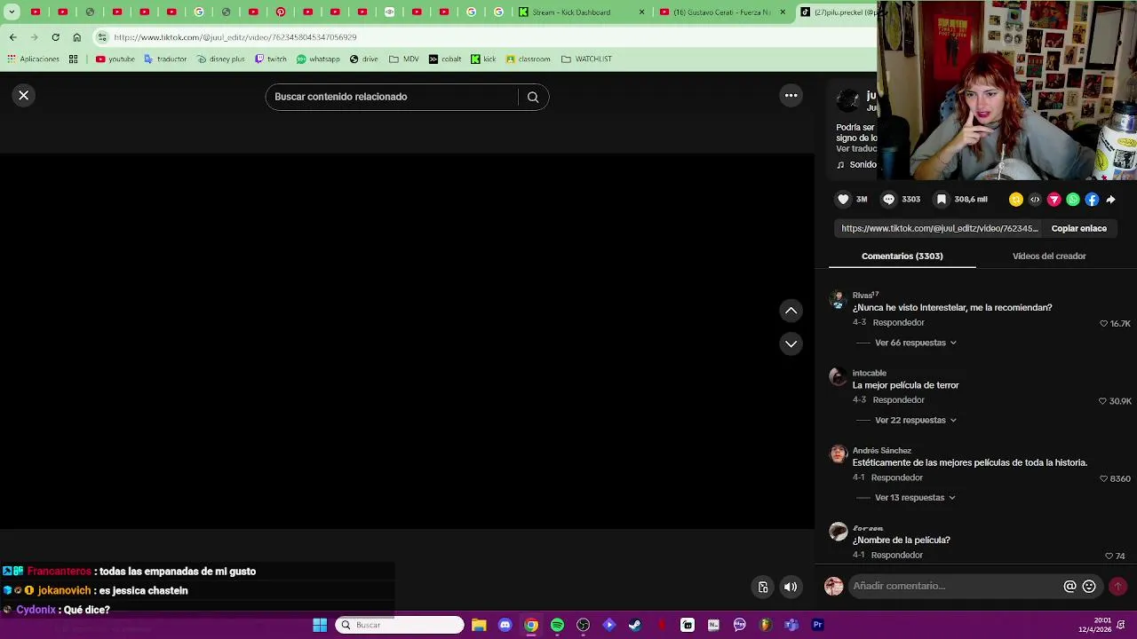
Task: Send the video to friends
Action: 1054,200
